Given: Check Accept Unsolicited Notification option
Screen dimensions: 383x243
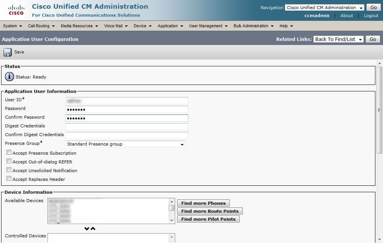Looking at the screenshot, I should [x=9, y=170].
